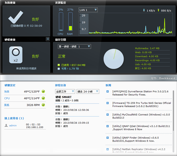The height and width of the screenshot is (156, 177).
Task: Click the admin user avatar icon
Action: [x=6, y=125]
